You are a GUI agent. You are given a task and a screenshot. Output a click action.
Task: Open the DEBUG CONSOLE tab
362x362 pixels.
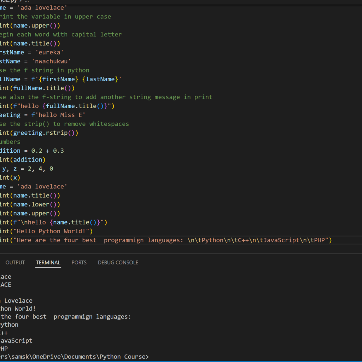(118, 262)
